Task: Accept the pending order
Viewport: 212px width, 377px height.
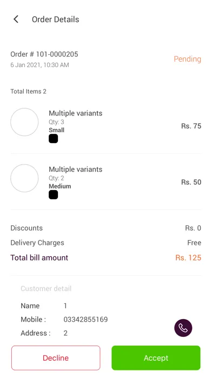Action: (156, 357)
